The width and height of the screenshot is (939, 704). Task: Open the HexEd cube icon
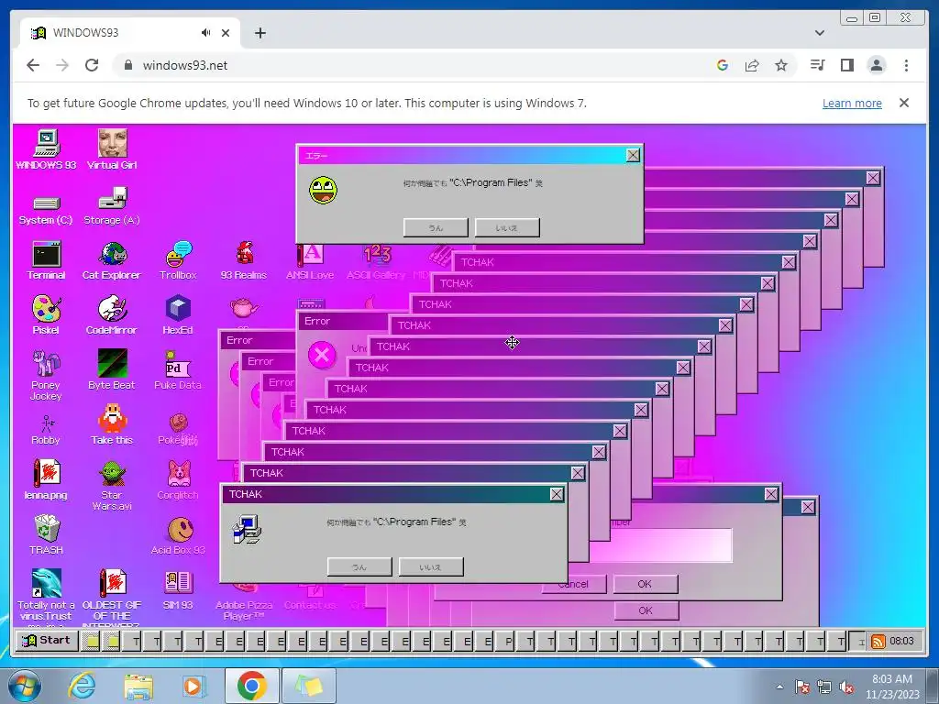[x=178, y=315]
